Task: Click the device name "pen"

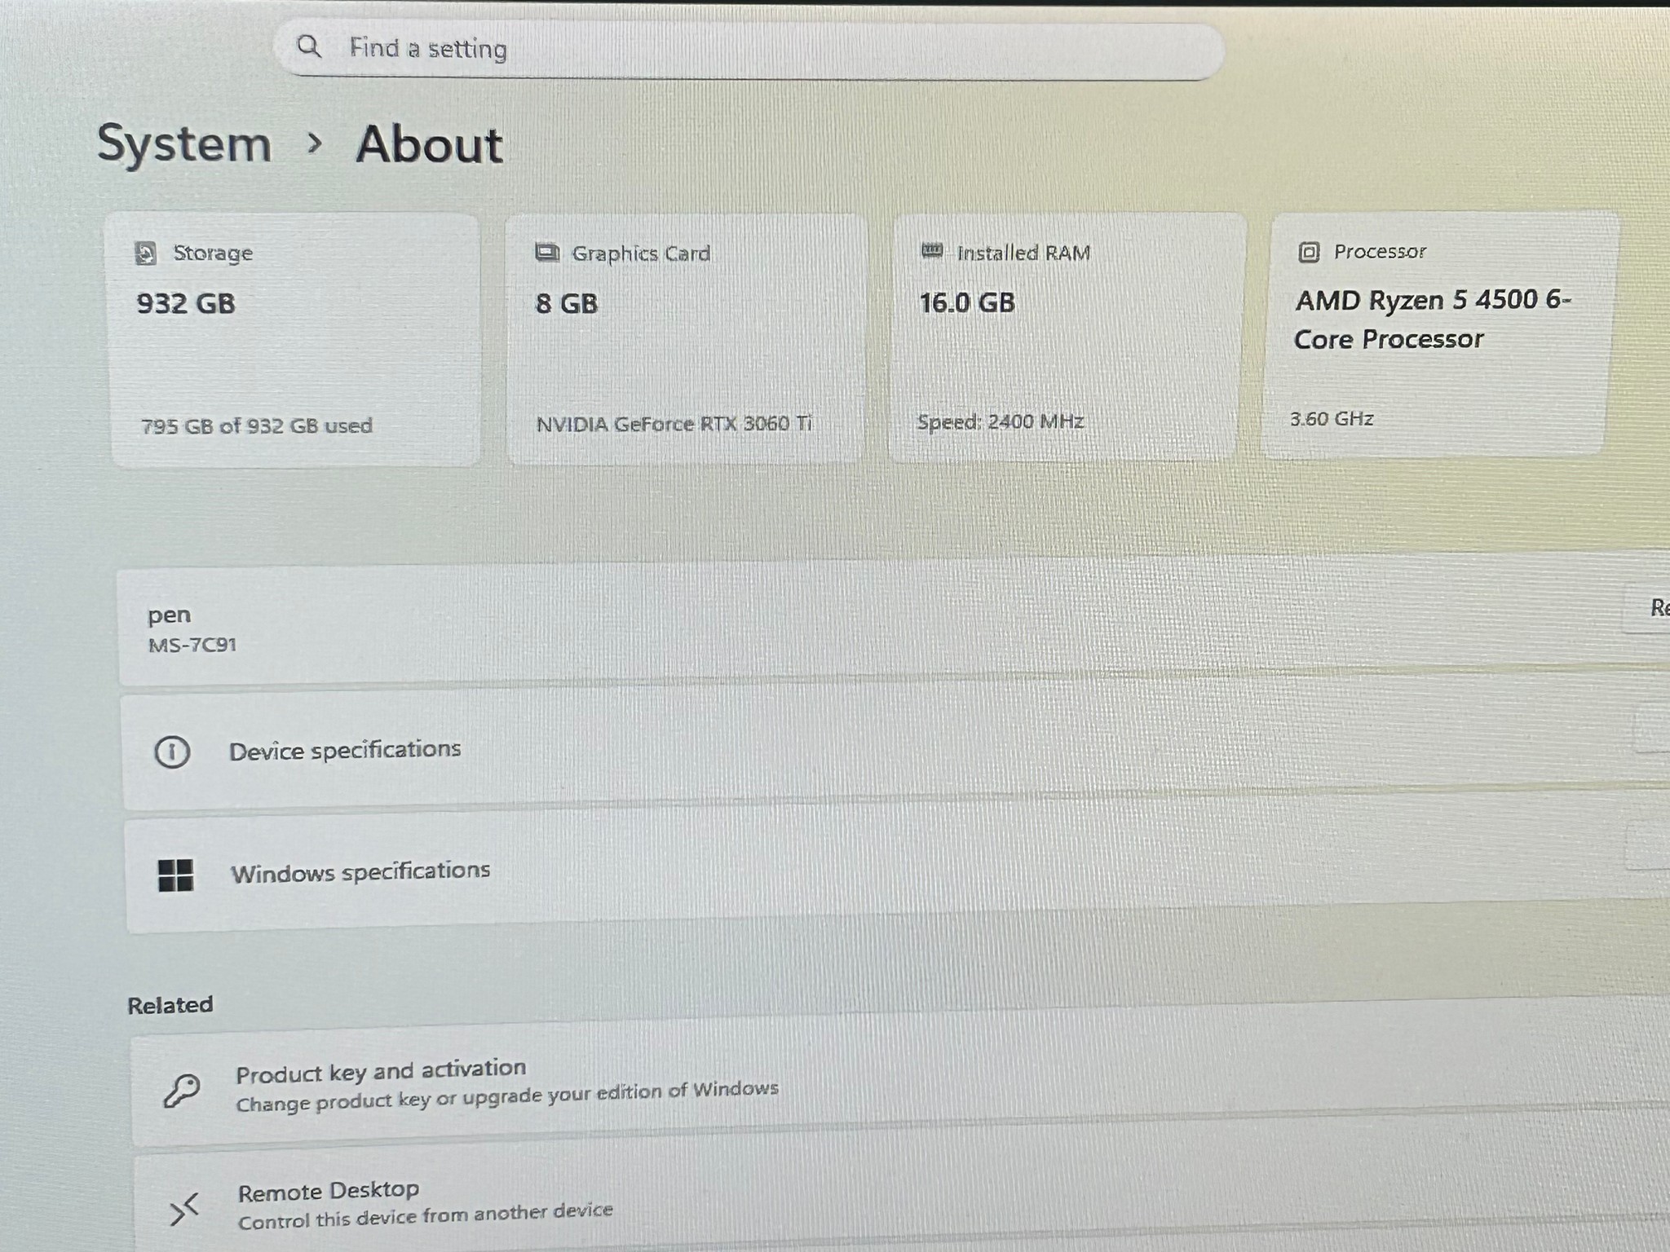Action: 169,615
